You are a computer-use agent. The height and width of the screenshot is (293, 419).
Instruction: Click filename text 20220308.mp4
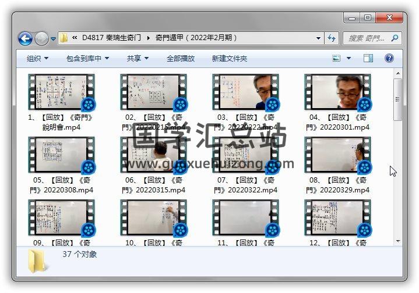click(x=68, y=190)
